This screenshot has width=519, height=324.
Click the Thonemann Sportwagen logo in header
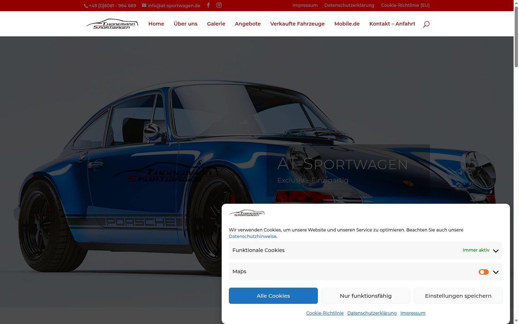click(112, 24)
